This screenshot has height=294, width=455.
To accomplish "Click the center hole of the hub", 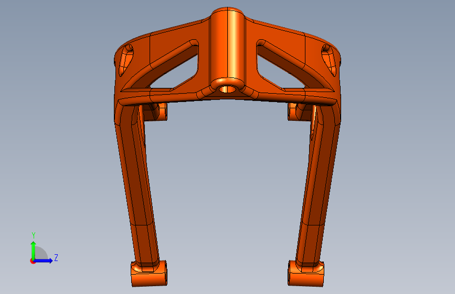I will coord(227,88).
